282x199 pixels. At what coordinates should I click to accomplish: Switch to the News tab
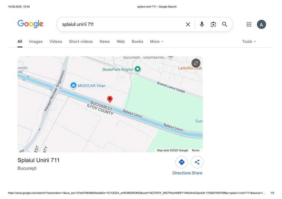(104, 42)
